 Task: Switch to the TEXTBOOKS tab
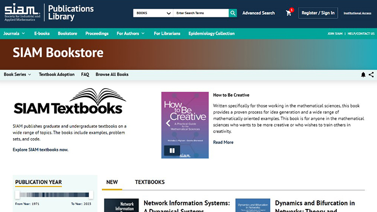[x=150, y=182]
